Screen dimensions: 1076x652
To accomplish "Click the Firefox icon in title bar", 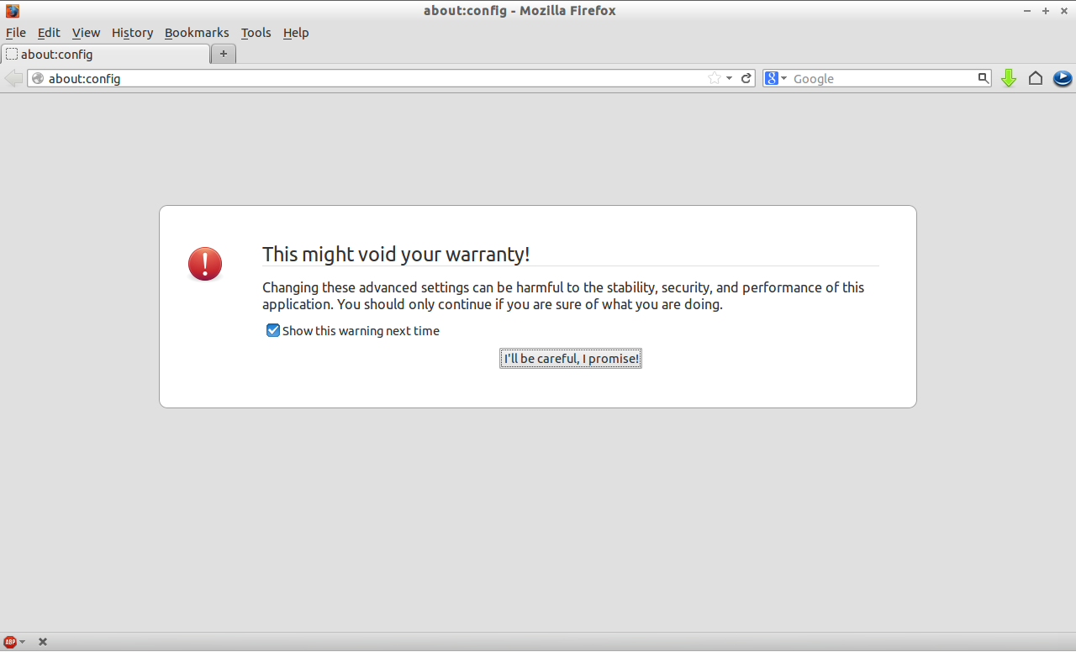I will coord(13,11).
